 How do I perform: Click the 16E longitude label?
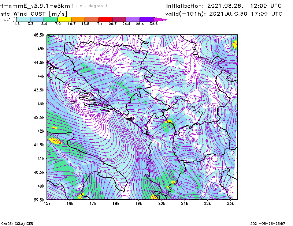[x=70, y=203]
